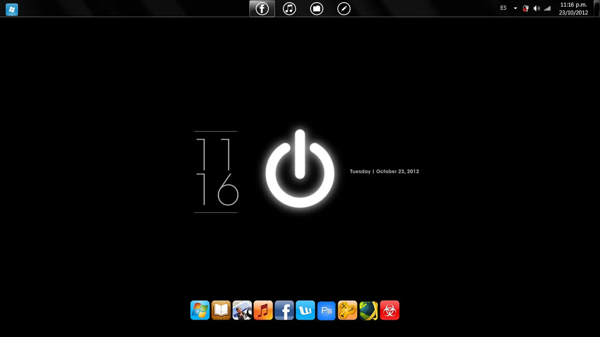Open the photo viewer dock icon
The image size is (600, 337).
click(x=242, y=310)
